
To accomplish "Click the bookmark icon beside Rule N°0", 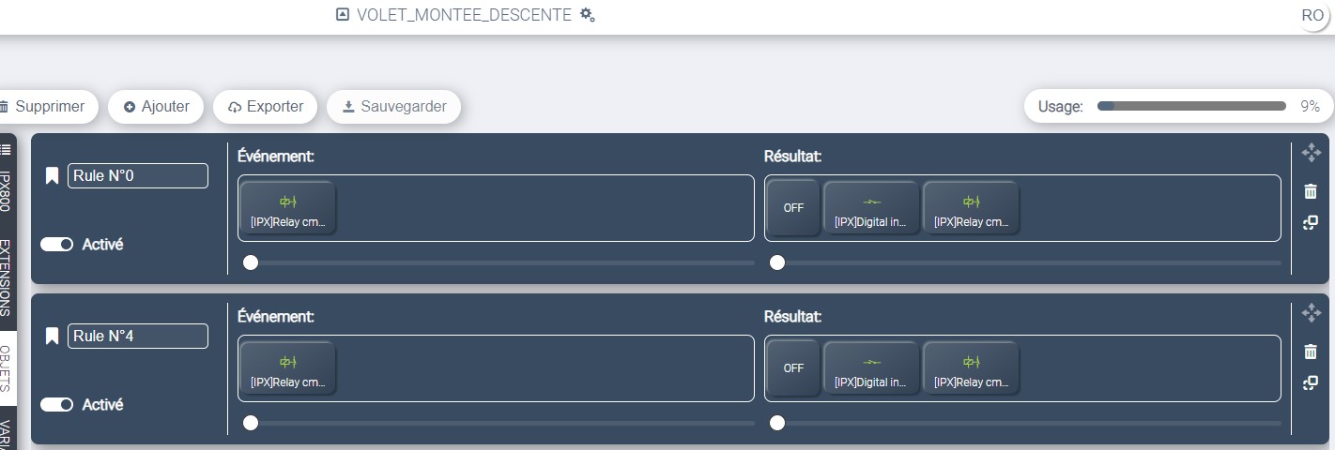I will pos(53,175).
